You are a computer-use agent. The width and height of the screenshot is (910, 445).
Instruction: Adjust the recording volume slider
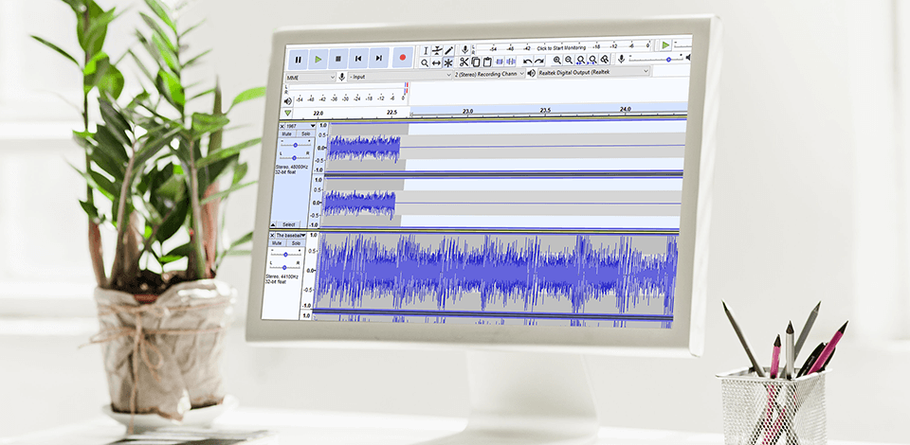pos(657,59)
